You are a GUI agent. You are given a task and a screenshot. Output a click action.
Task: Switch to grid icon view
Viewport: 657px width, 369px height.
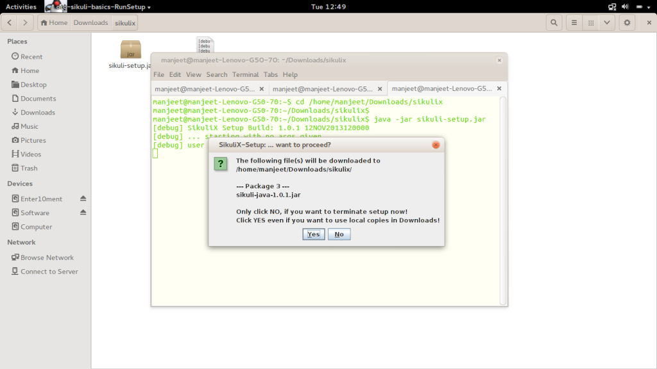591,22
